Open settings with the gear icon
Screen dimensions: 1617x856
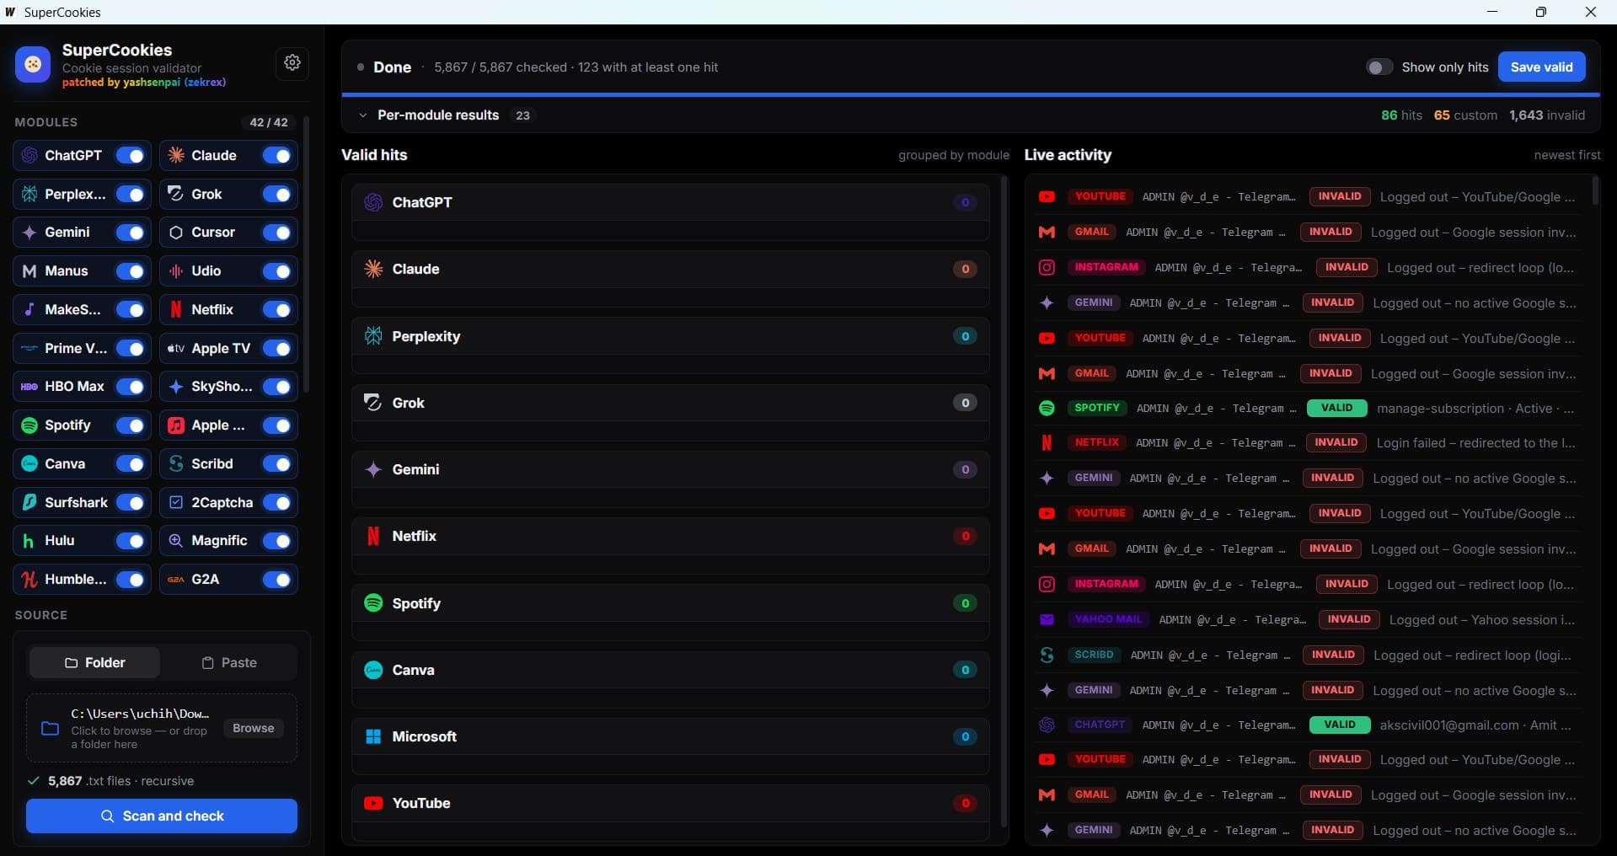click(x=292, y=62)
